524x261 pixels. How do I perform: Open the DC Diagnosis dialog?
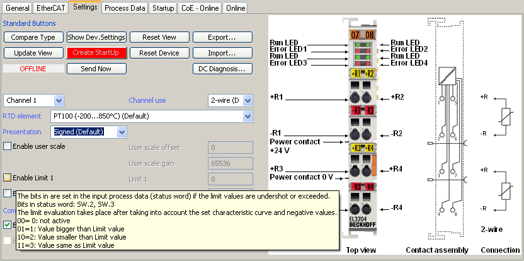click(222, 68)
